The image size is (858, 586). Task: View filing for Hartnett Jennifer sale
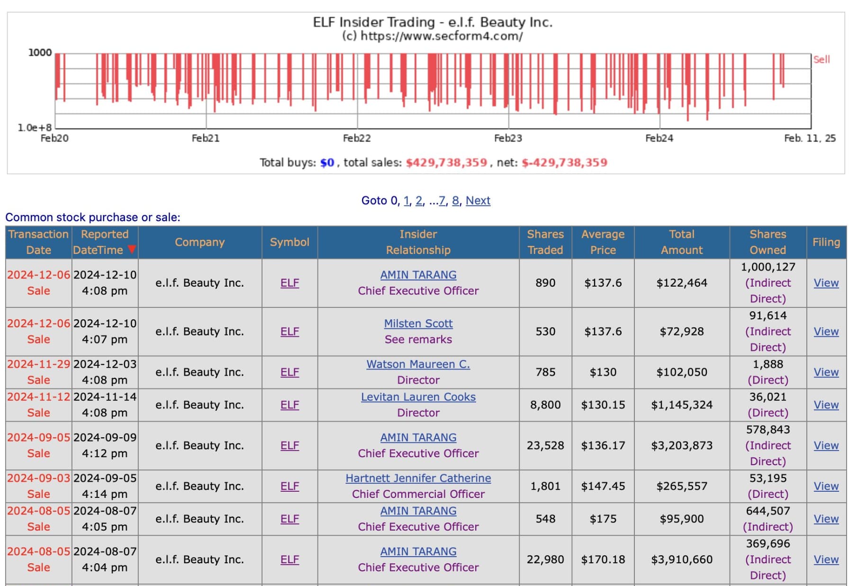click(826, 486)
